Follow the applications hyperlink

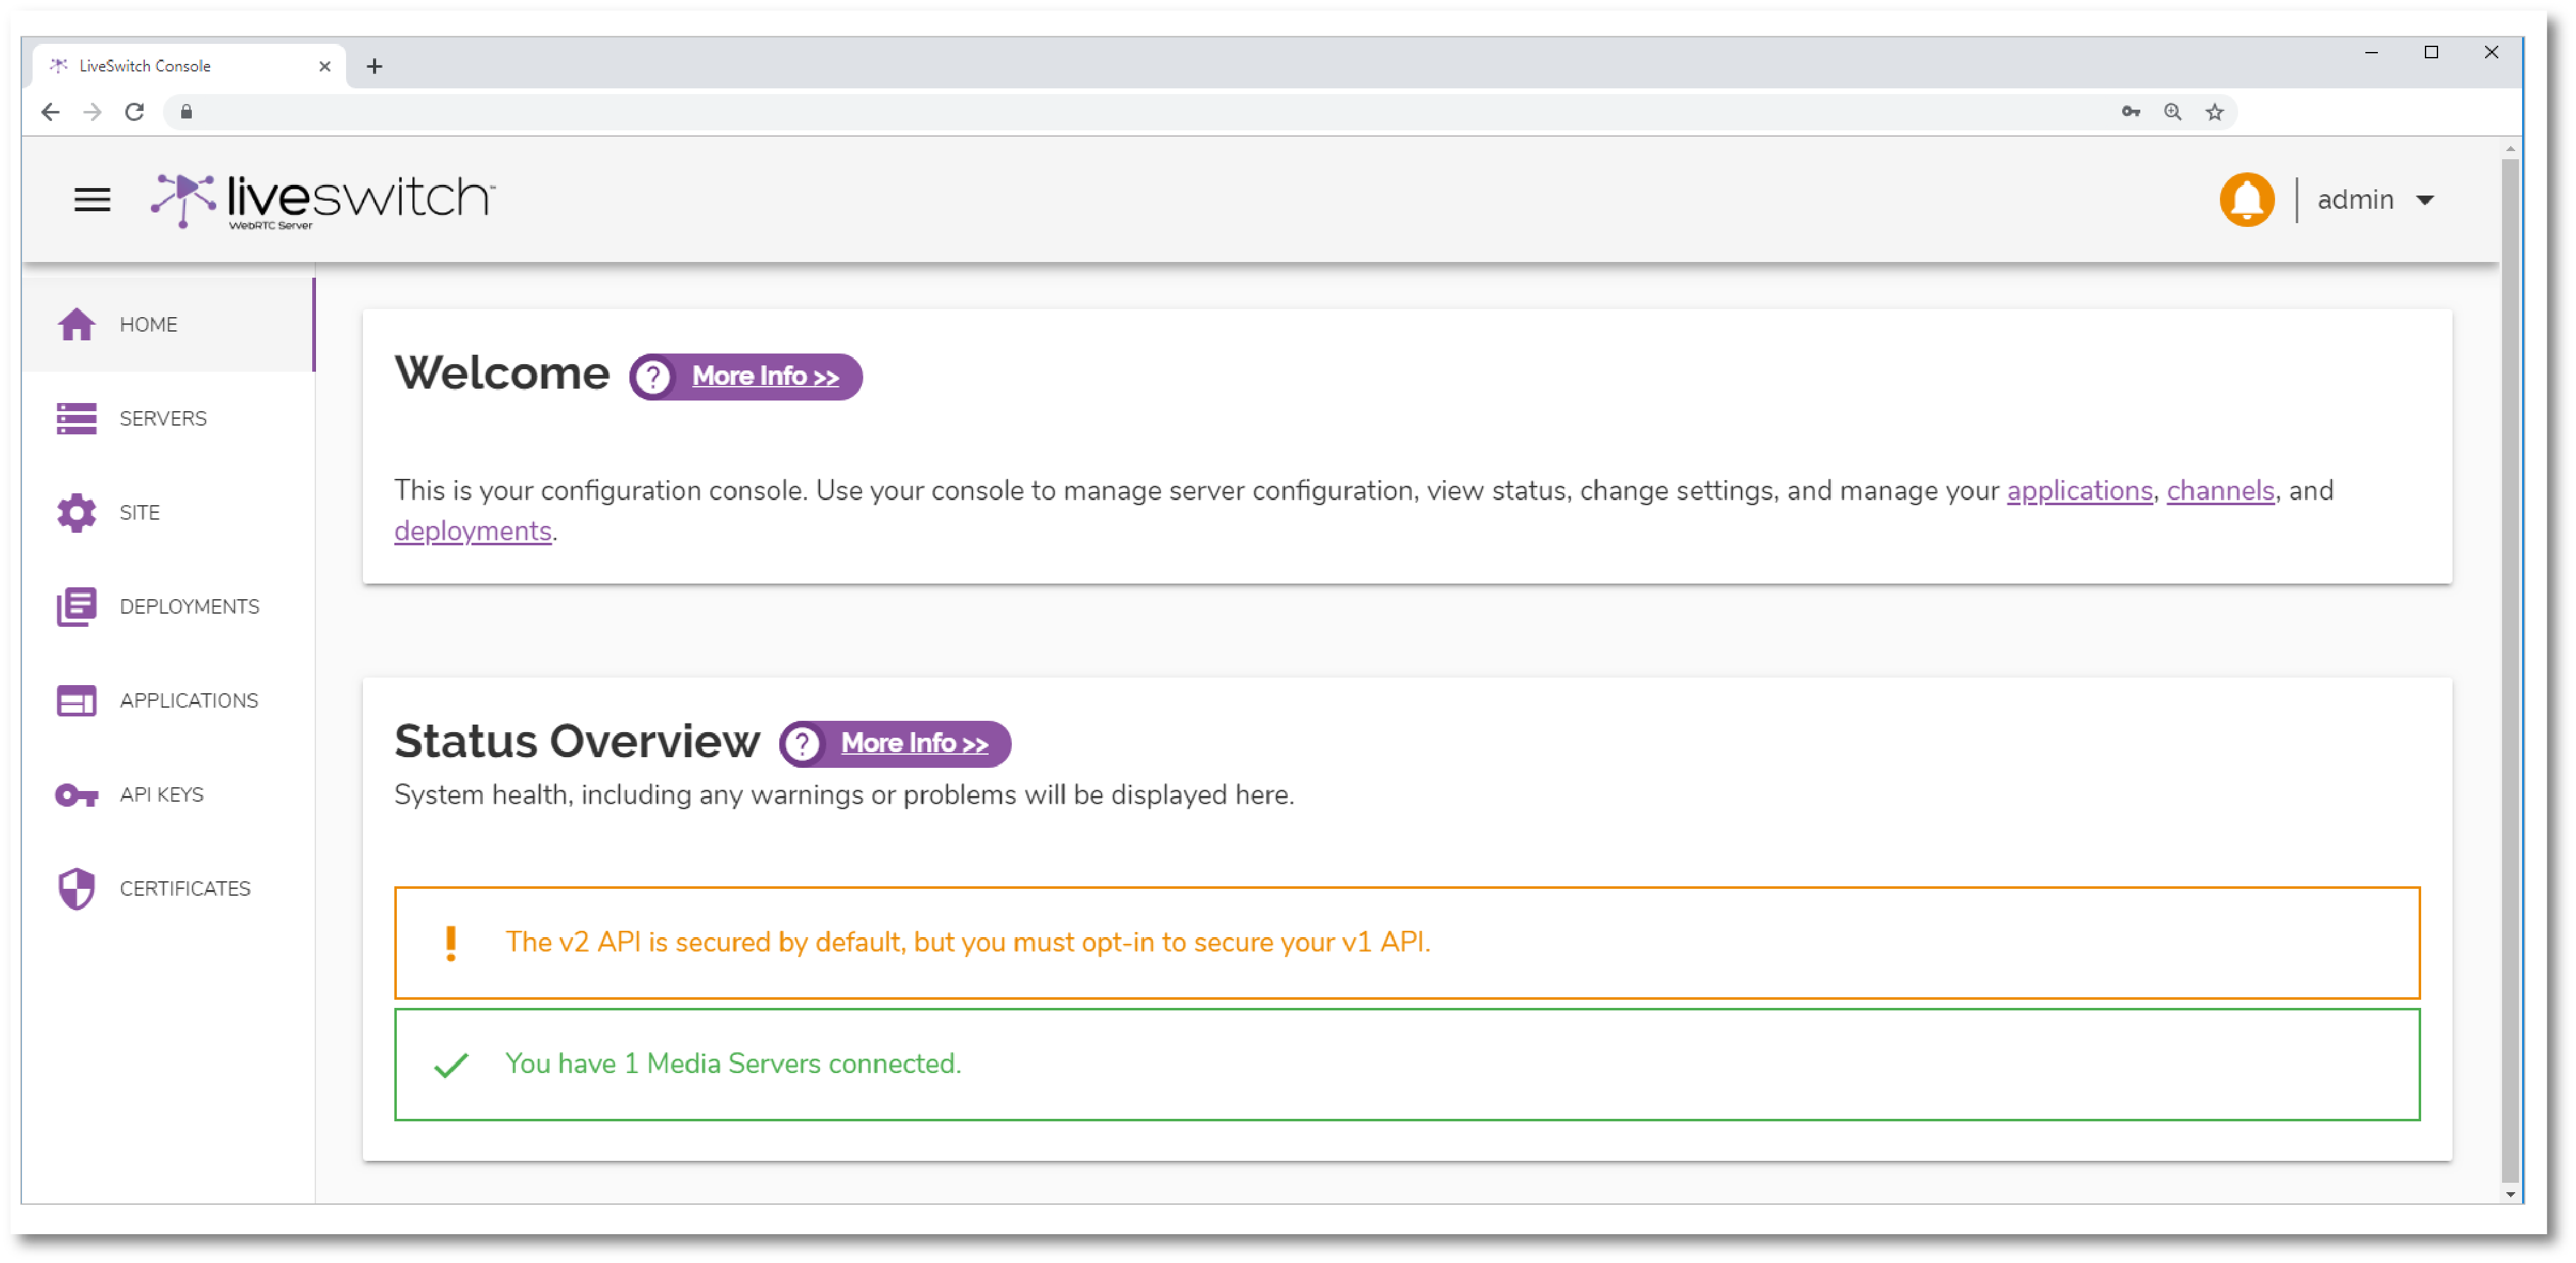tap(2079, 491)
